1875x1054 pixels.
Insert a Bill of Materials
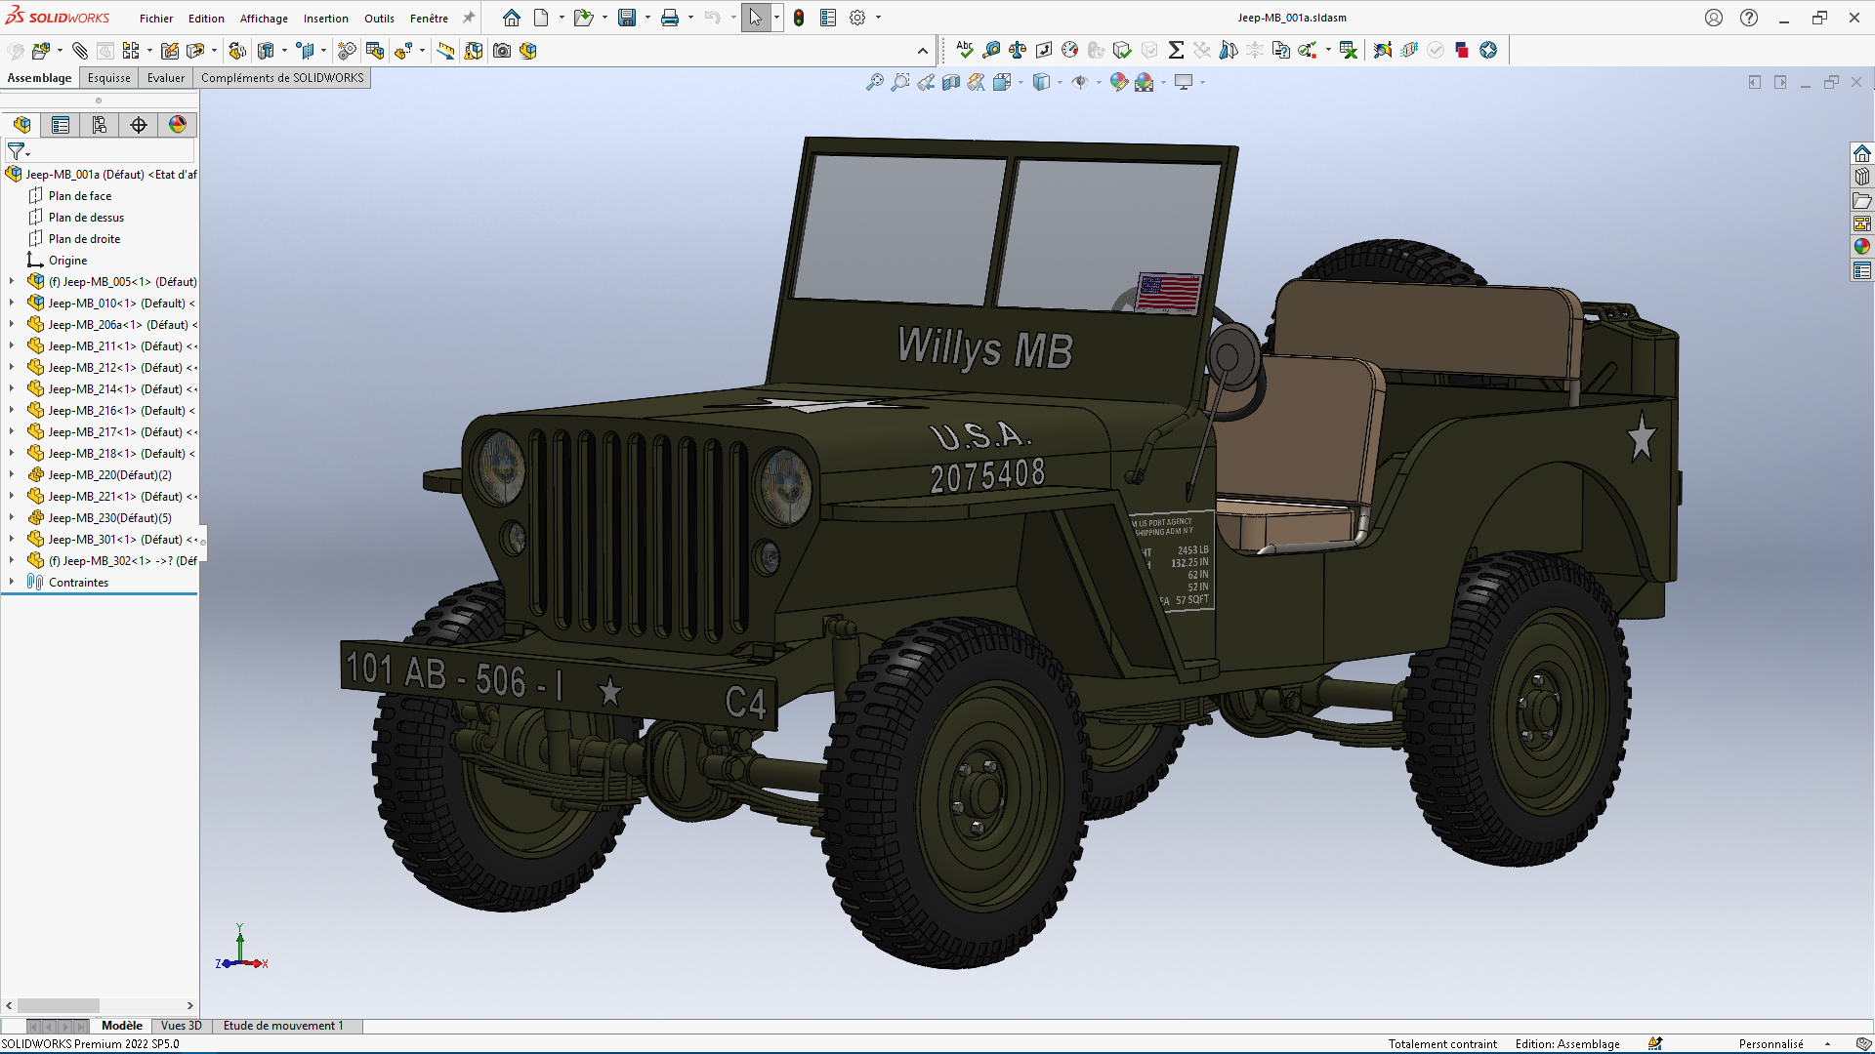[x=375, y=51]
